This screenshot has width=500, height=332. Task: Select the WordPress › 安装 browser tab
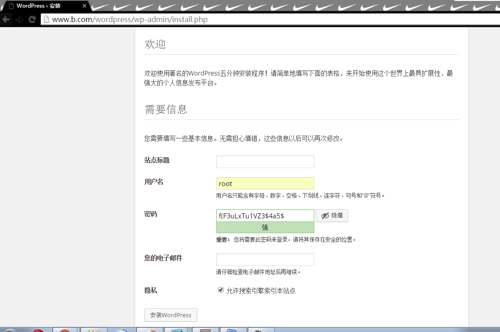[45, 6]
